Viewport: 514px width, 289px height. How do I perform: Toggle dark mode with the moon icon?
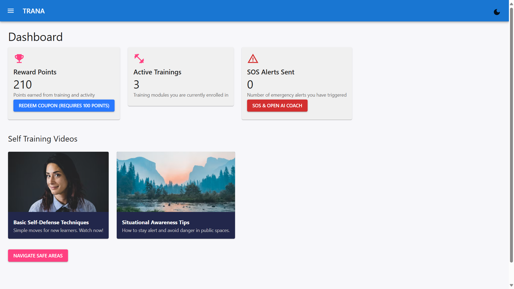tap(497, 12)
